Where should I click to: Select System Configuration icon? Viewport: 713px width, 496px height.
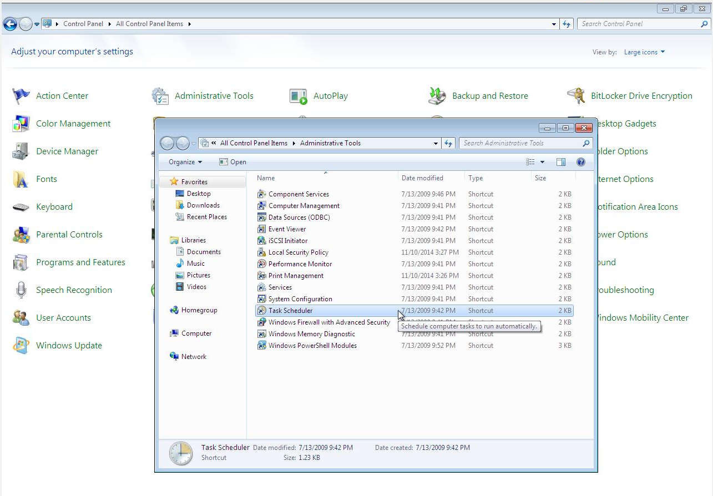click(262, 299)
